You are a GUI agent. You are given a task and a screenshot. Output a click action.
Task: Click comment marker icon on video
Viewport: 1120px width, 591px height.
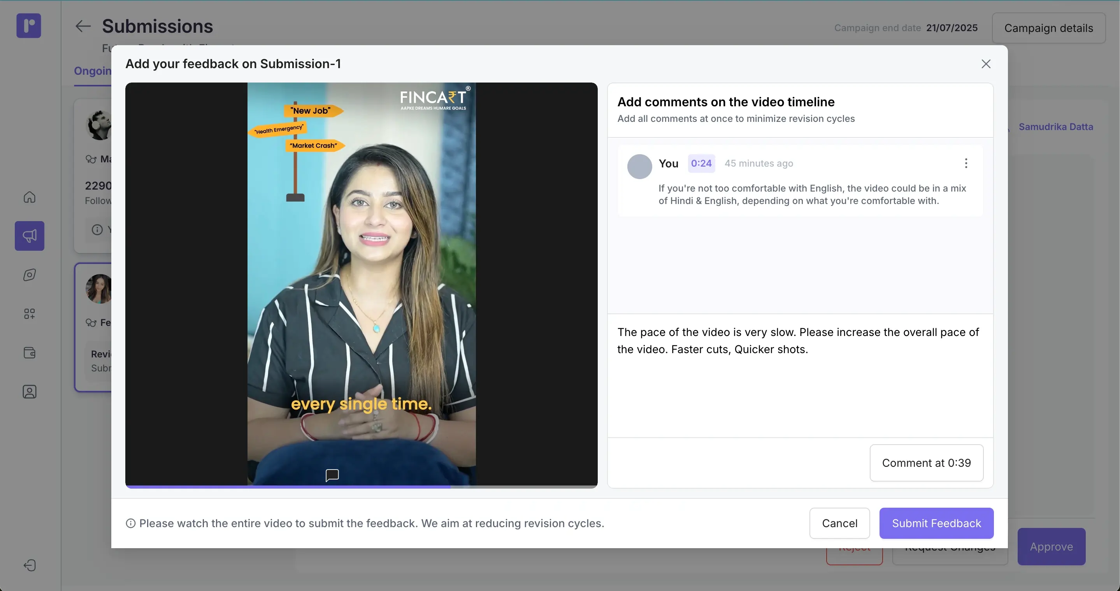click(332, 475)
